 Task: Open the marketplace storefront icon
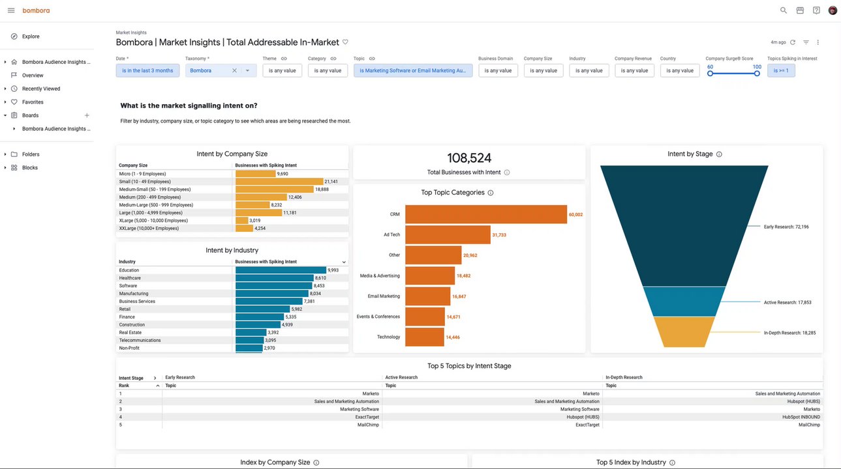[800, 10]
